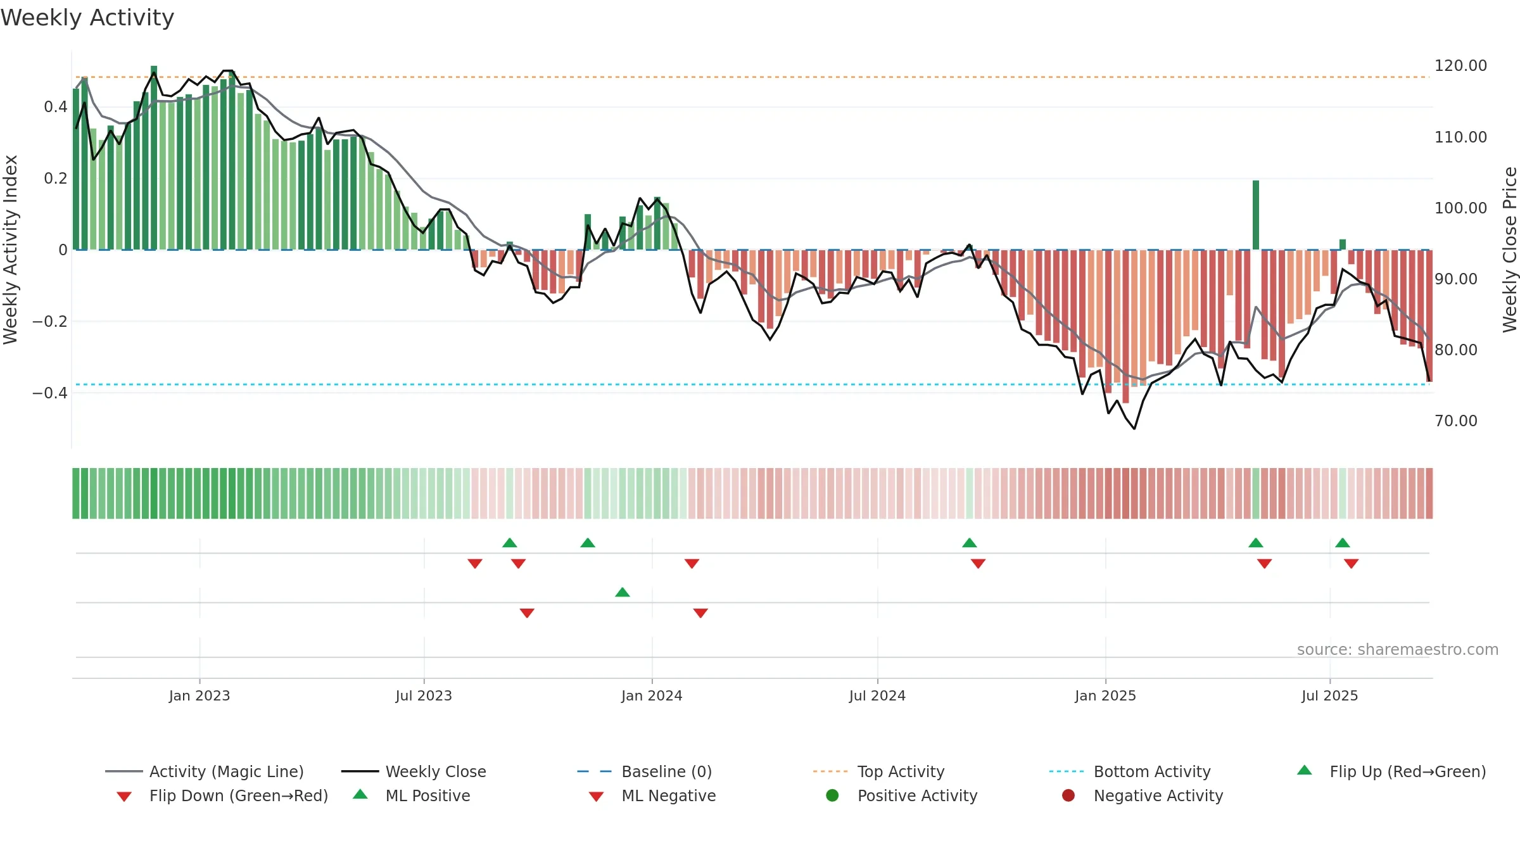Select the Flip Up marker after Jul 2025

pyautogui.click(x=1343, y=543)
